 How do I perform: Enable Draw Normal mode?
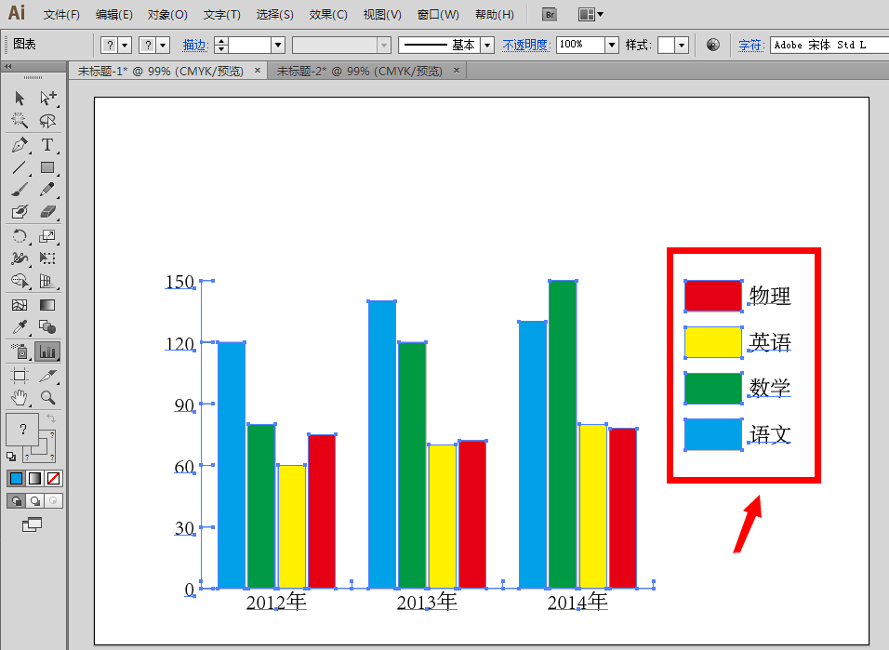pos(17,501)
